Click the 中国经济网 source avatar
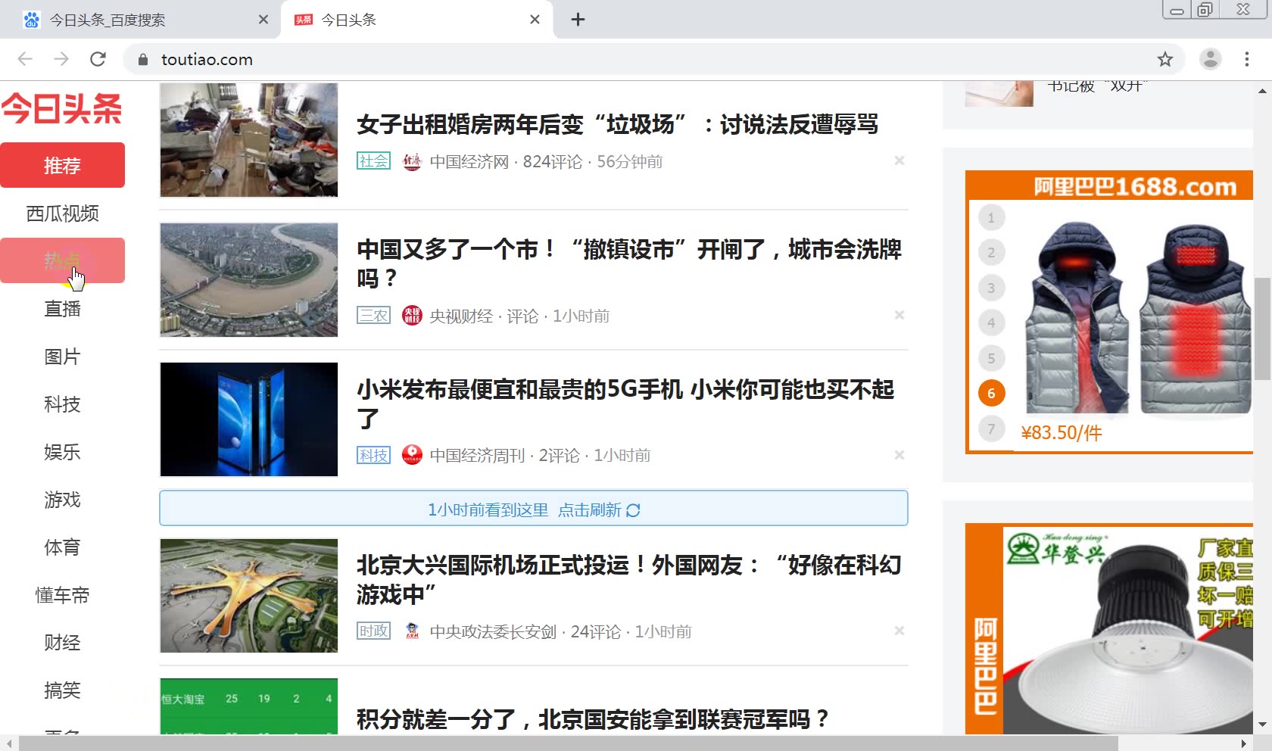 (412, 161)
